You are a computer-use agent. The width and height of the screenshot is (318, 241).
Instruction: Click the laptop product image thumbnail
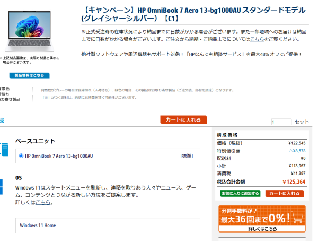[30, 31]
